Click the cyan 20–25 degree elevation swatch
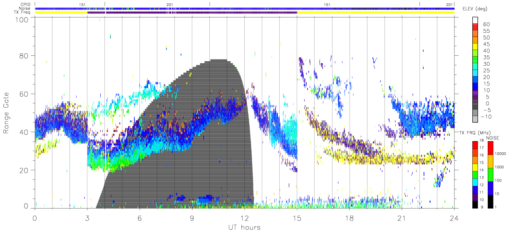Viewport: 511px width, 236px height. pyautogui.click(x=475, y=74)
